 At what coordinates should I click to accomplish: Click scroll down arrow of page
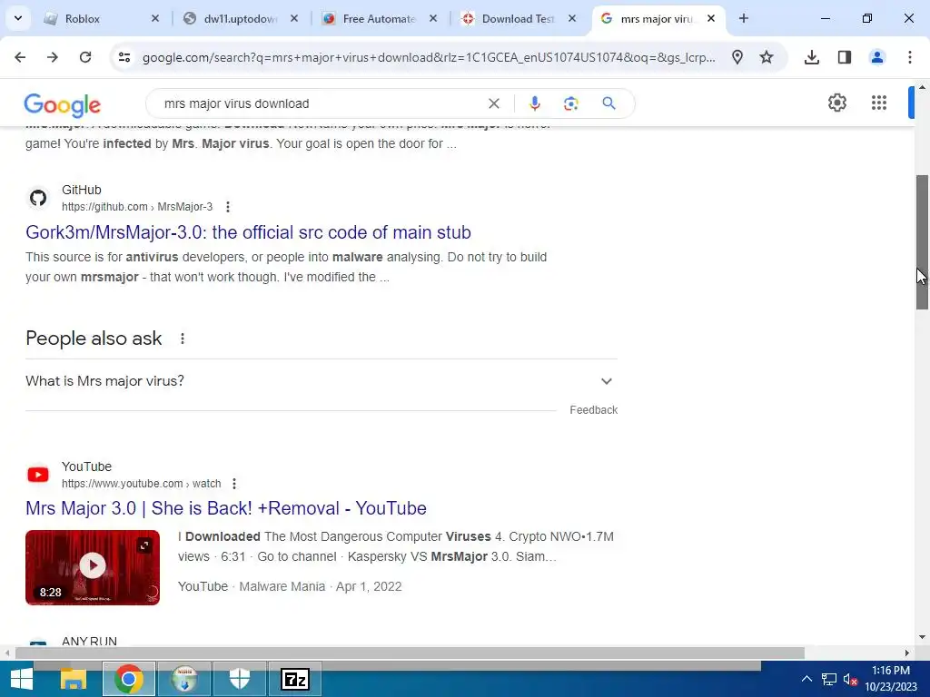pos(922,637)
